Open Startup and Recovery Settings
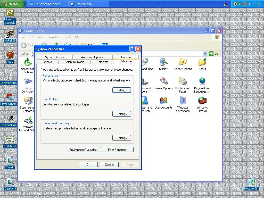The width and height of the screenshot is (264, 198). tap(122, 138)
